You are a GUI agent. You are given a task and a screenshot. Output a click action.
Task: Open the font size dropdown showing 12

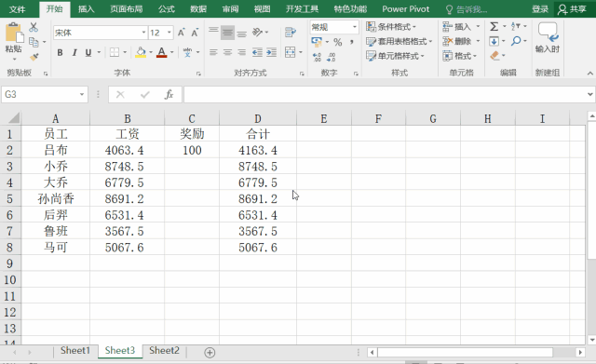click(x=169, y=33)
